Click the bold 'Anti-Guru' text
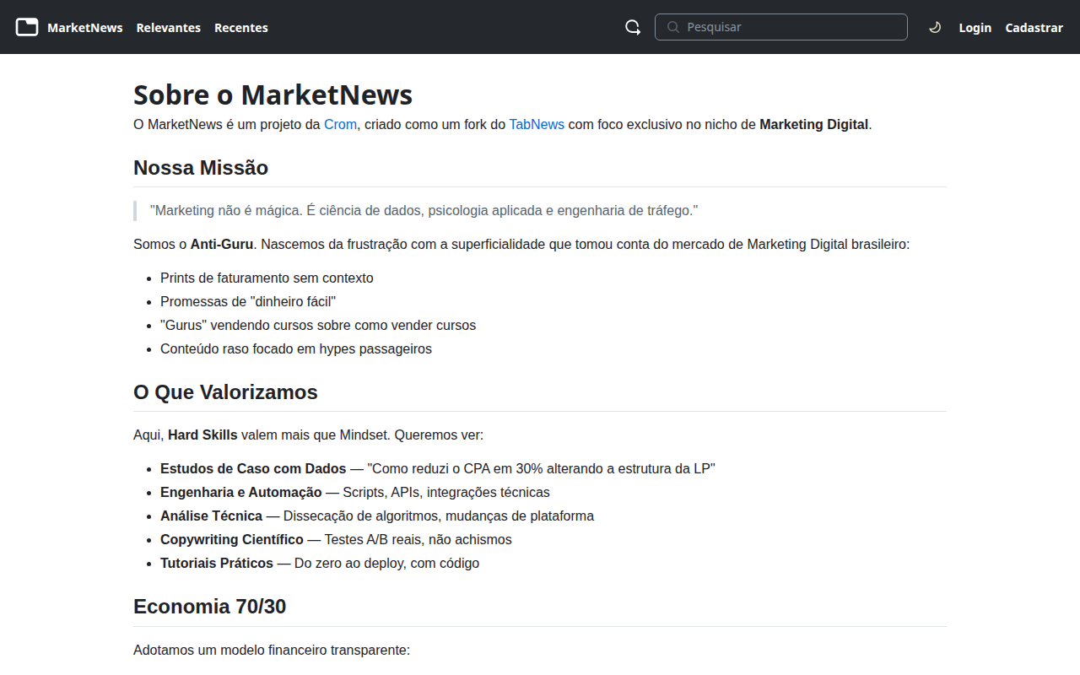Image resolution: width=1080 pixels, height=675 pixels. 222,244
